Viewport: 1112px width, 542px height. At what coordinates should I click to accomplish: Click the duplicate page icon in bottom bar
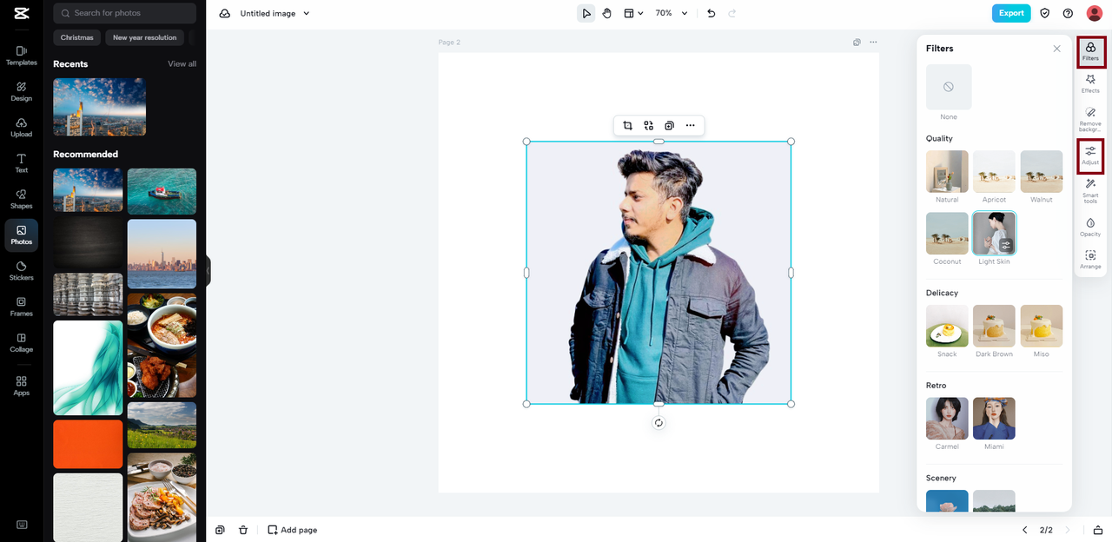[221, 530]
